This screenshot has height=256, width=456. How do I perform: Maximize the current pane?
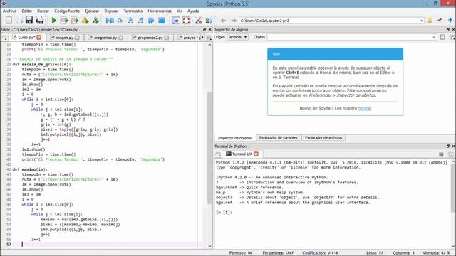[176, 21]
